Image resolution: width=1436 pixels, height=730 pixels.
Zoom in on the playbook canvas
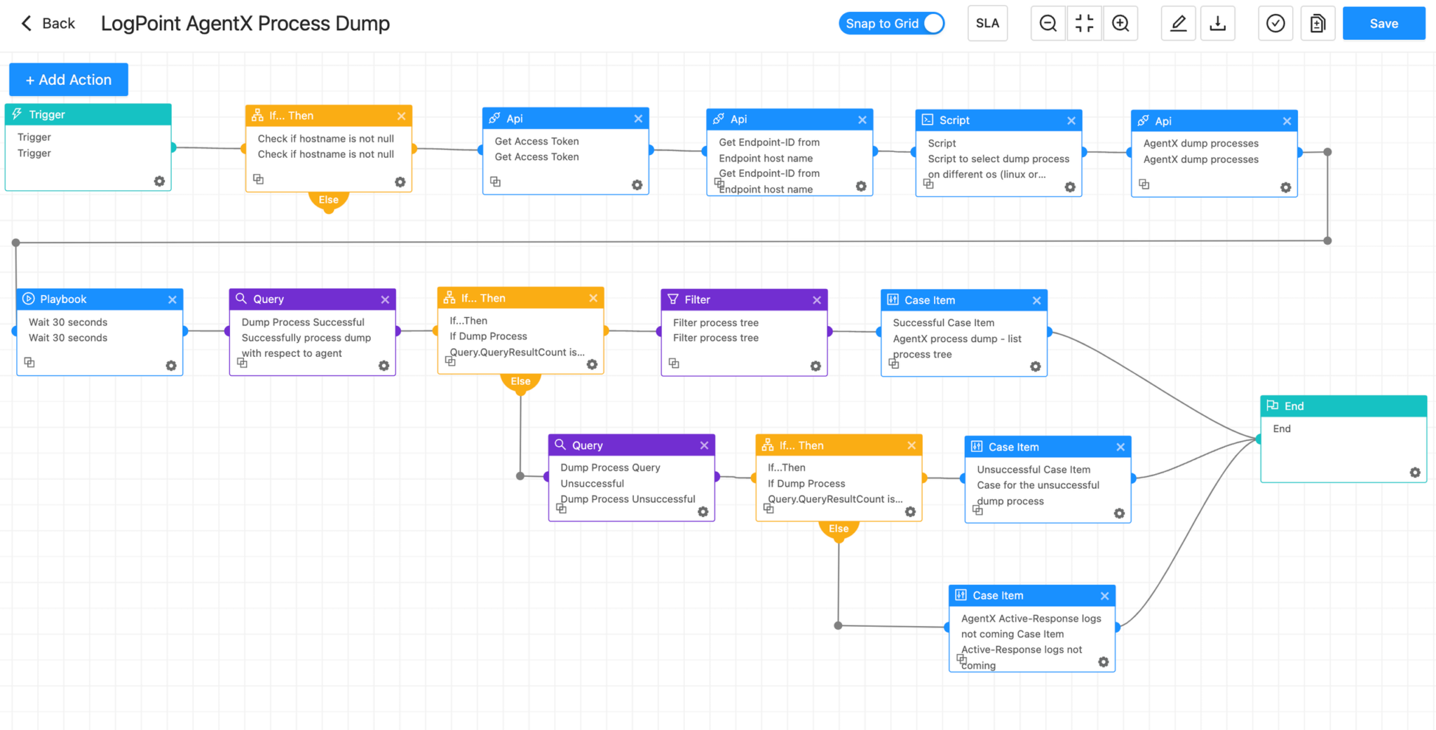coord(1120,23)
